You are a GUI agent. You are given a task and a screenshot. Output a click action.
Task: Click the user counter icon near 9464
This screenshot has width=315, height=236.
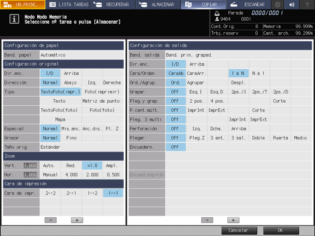[217, 19]
